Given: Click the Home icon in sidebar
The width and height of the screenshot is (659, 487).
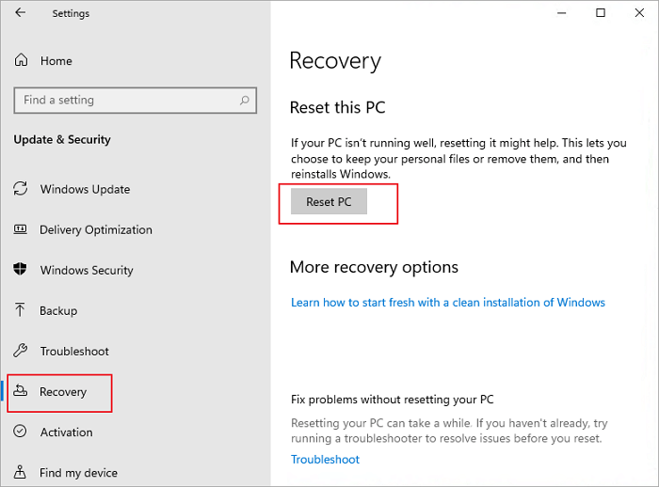Looking at the screenshot, I should (x=21, y=61).
